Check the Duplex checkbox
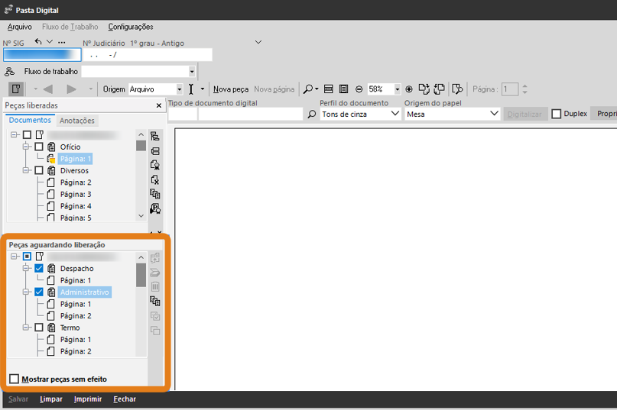Screen dimensions: 617x410 [557, 114]
